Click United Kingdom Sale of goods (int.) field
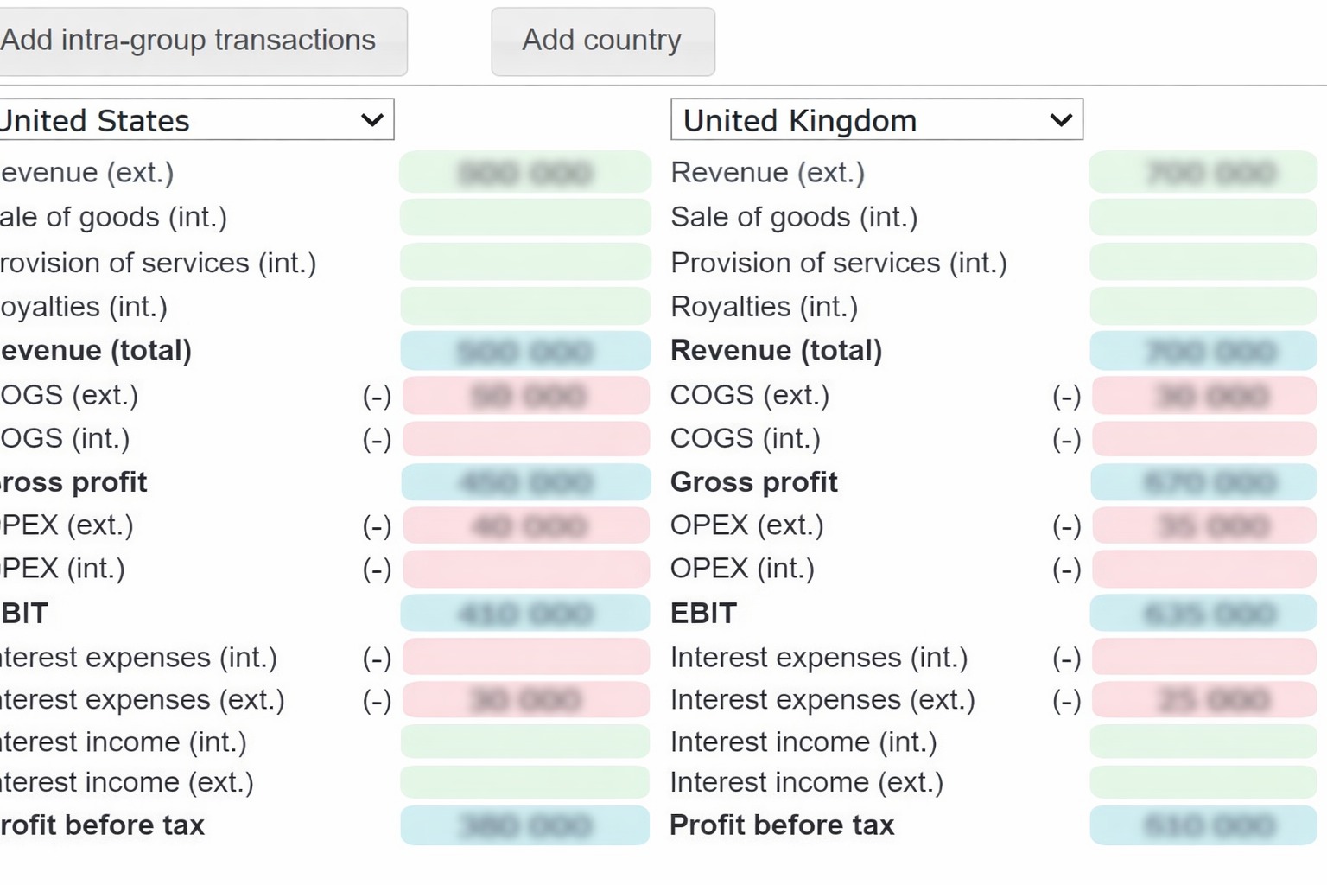Image resolution: width=1327 pixels, height=885 pixels. point(1203,217)
